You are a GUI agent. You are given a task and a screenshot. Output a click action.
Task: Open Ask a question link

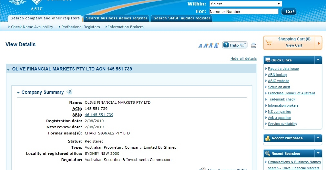tap(280, 118)
